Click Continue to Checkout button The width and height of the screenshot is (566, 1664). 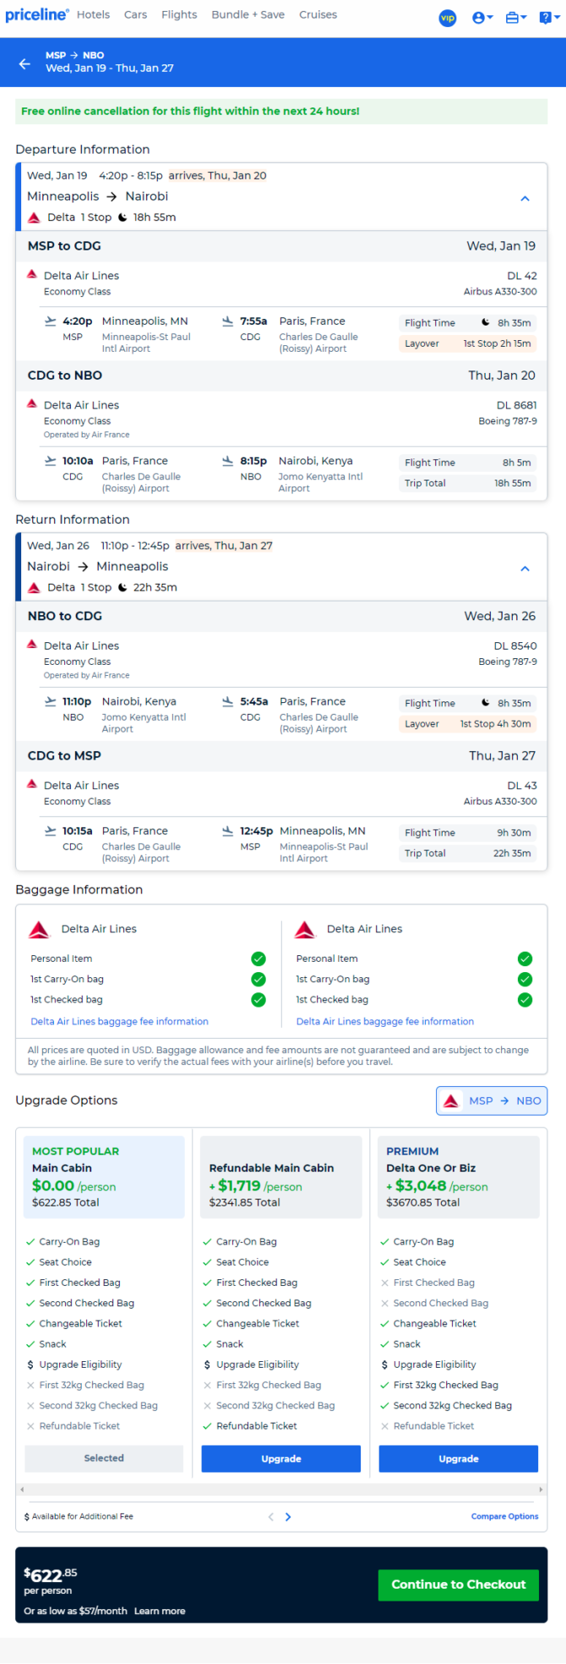(459, 1584)
